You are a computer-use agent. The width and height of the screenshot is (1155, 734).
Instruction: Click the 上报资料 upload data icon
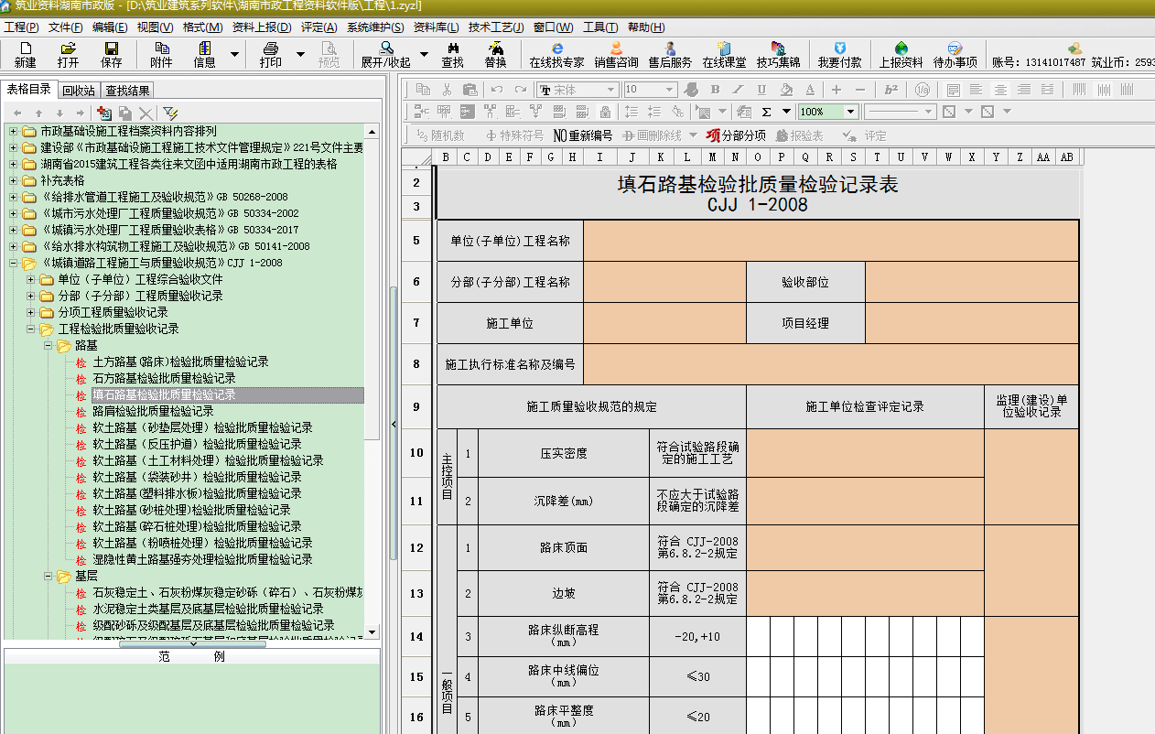coord(901,54)
